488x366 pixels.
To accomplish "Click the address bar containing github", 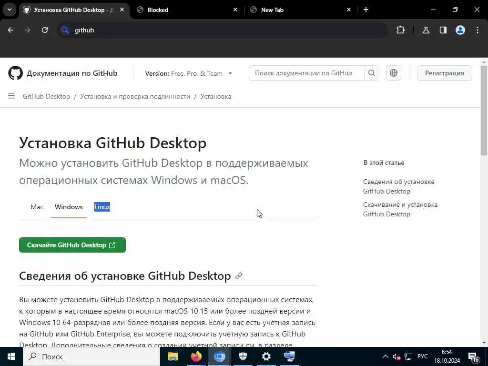I will [223, 30].
